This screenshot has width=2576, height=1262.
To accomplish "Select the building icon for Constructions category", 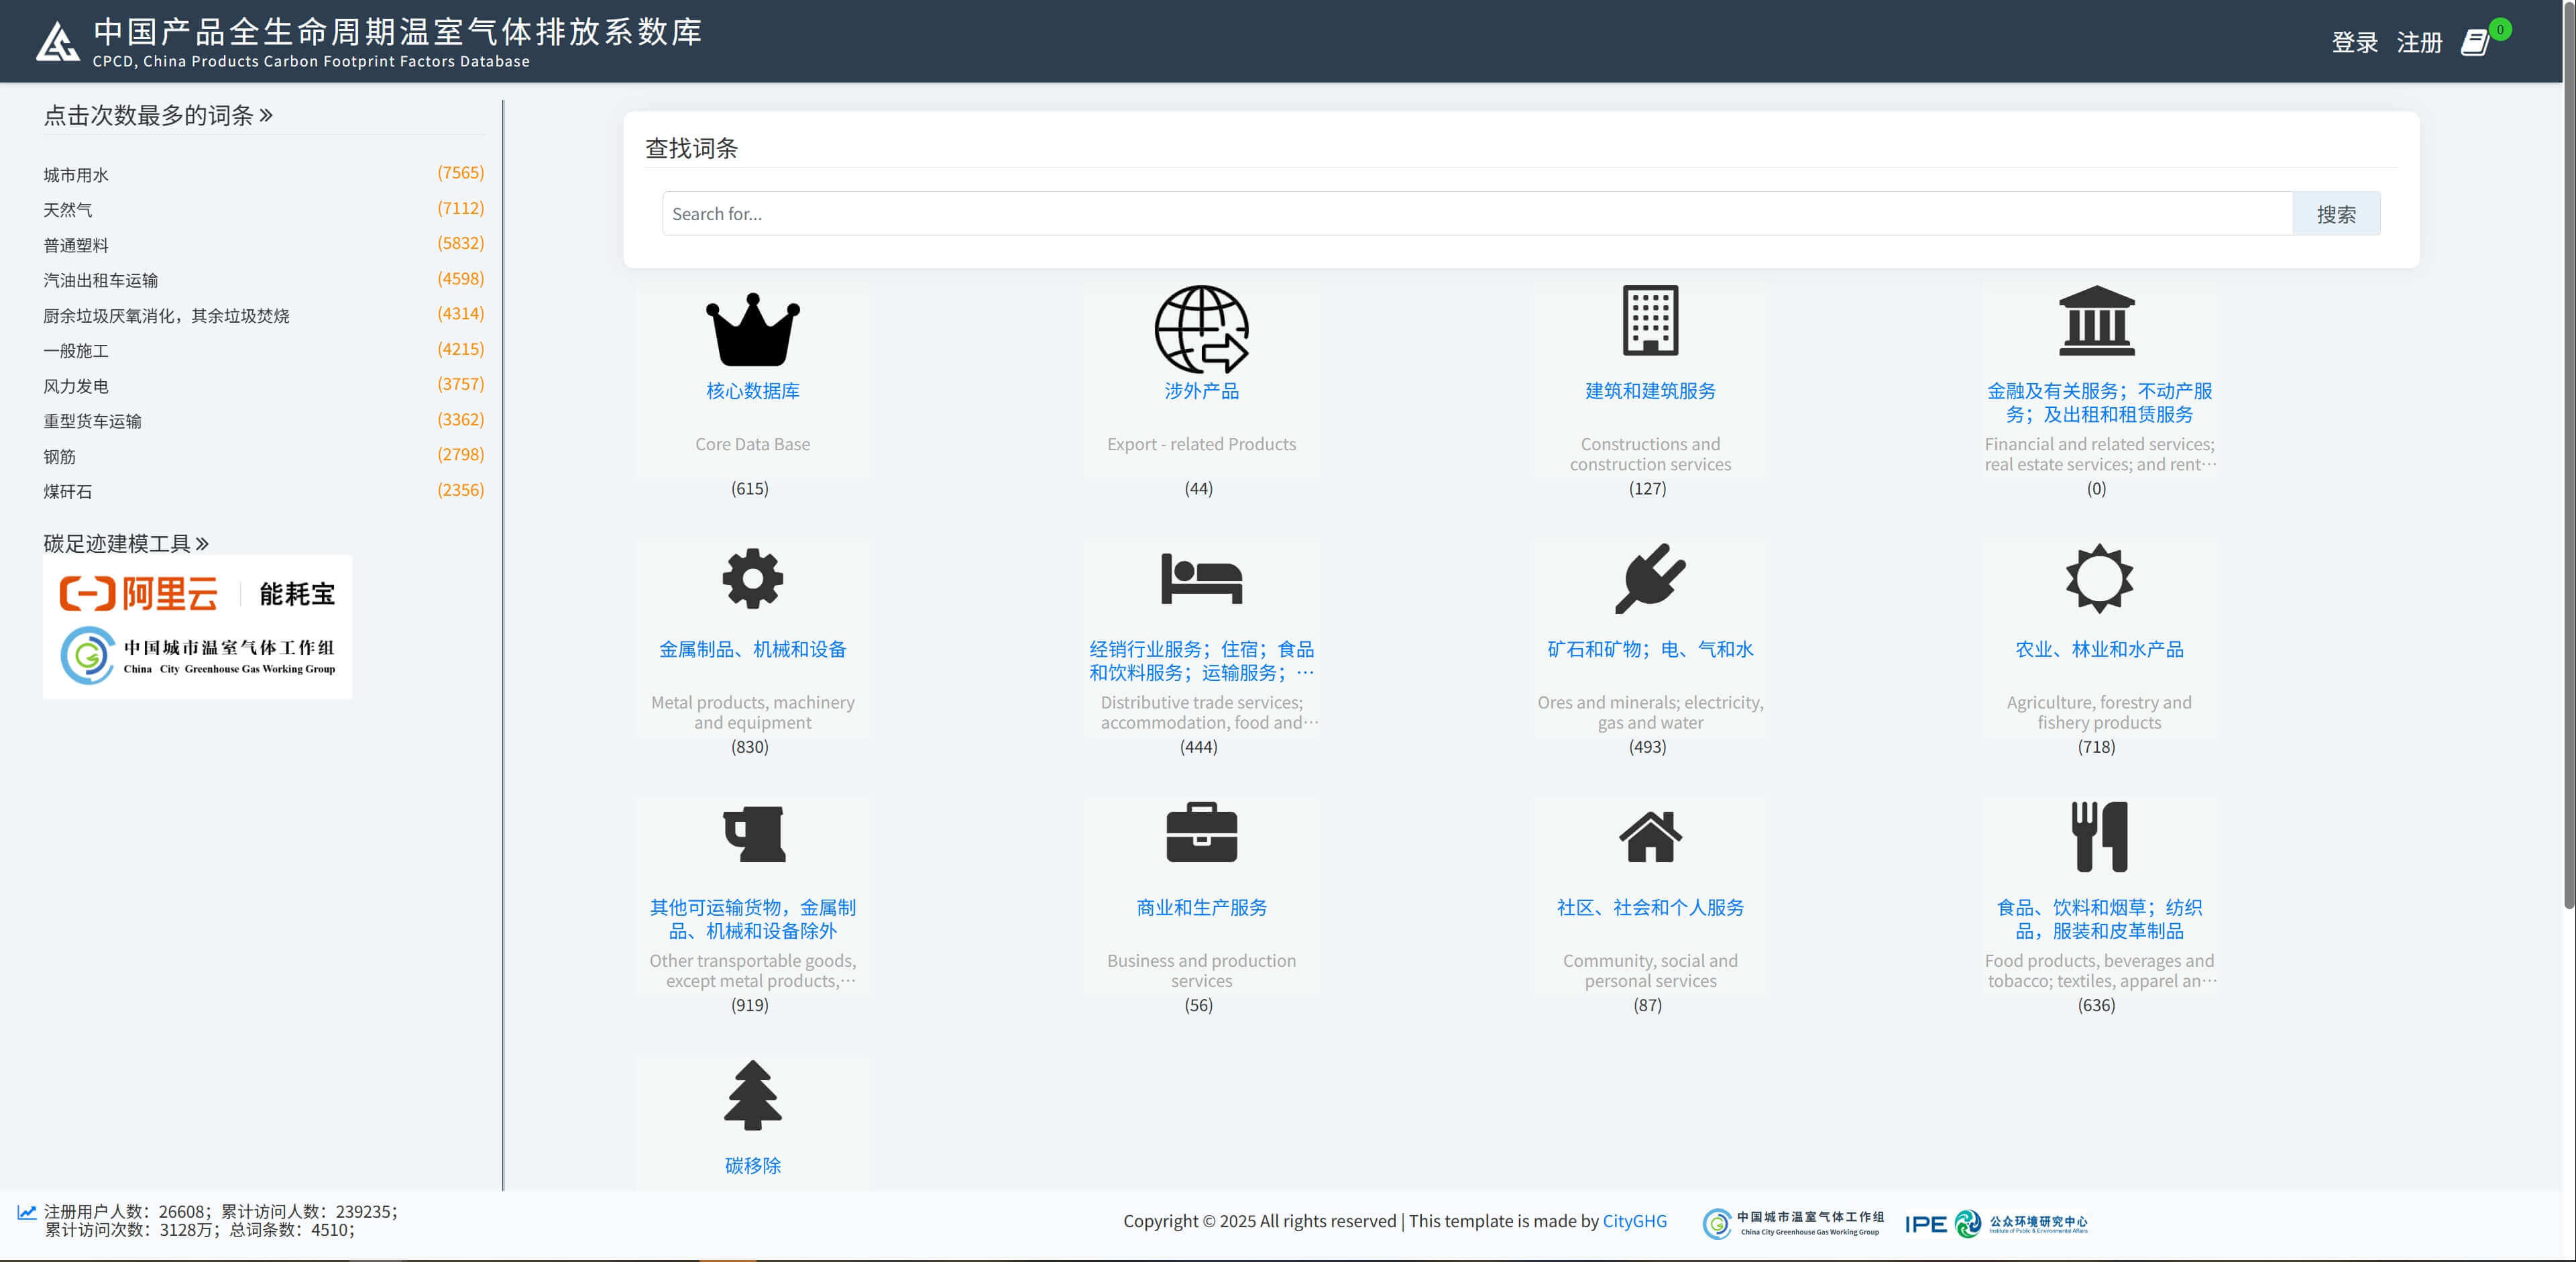I will click(1650, 321).
